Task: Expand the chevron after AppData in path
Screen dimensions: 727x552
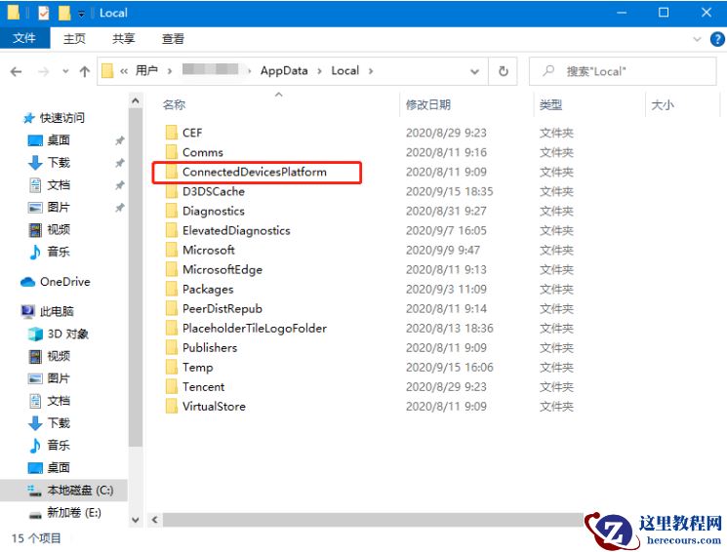Action: tap(319, 71)
